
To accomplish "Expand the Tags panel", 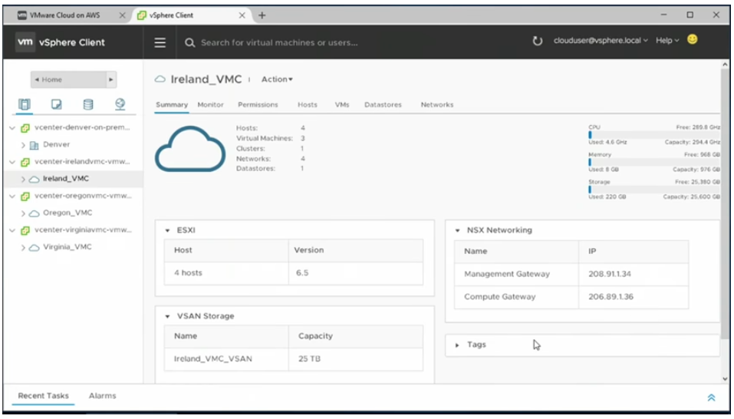I will tap(457, 345).
